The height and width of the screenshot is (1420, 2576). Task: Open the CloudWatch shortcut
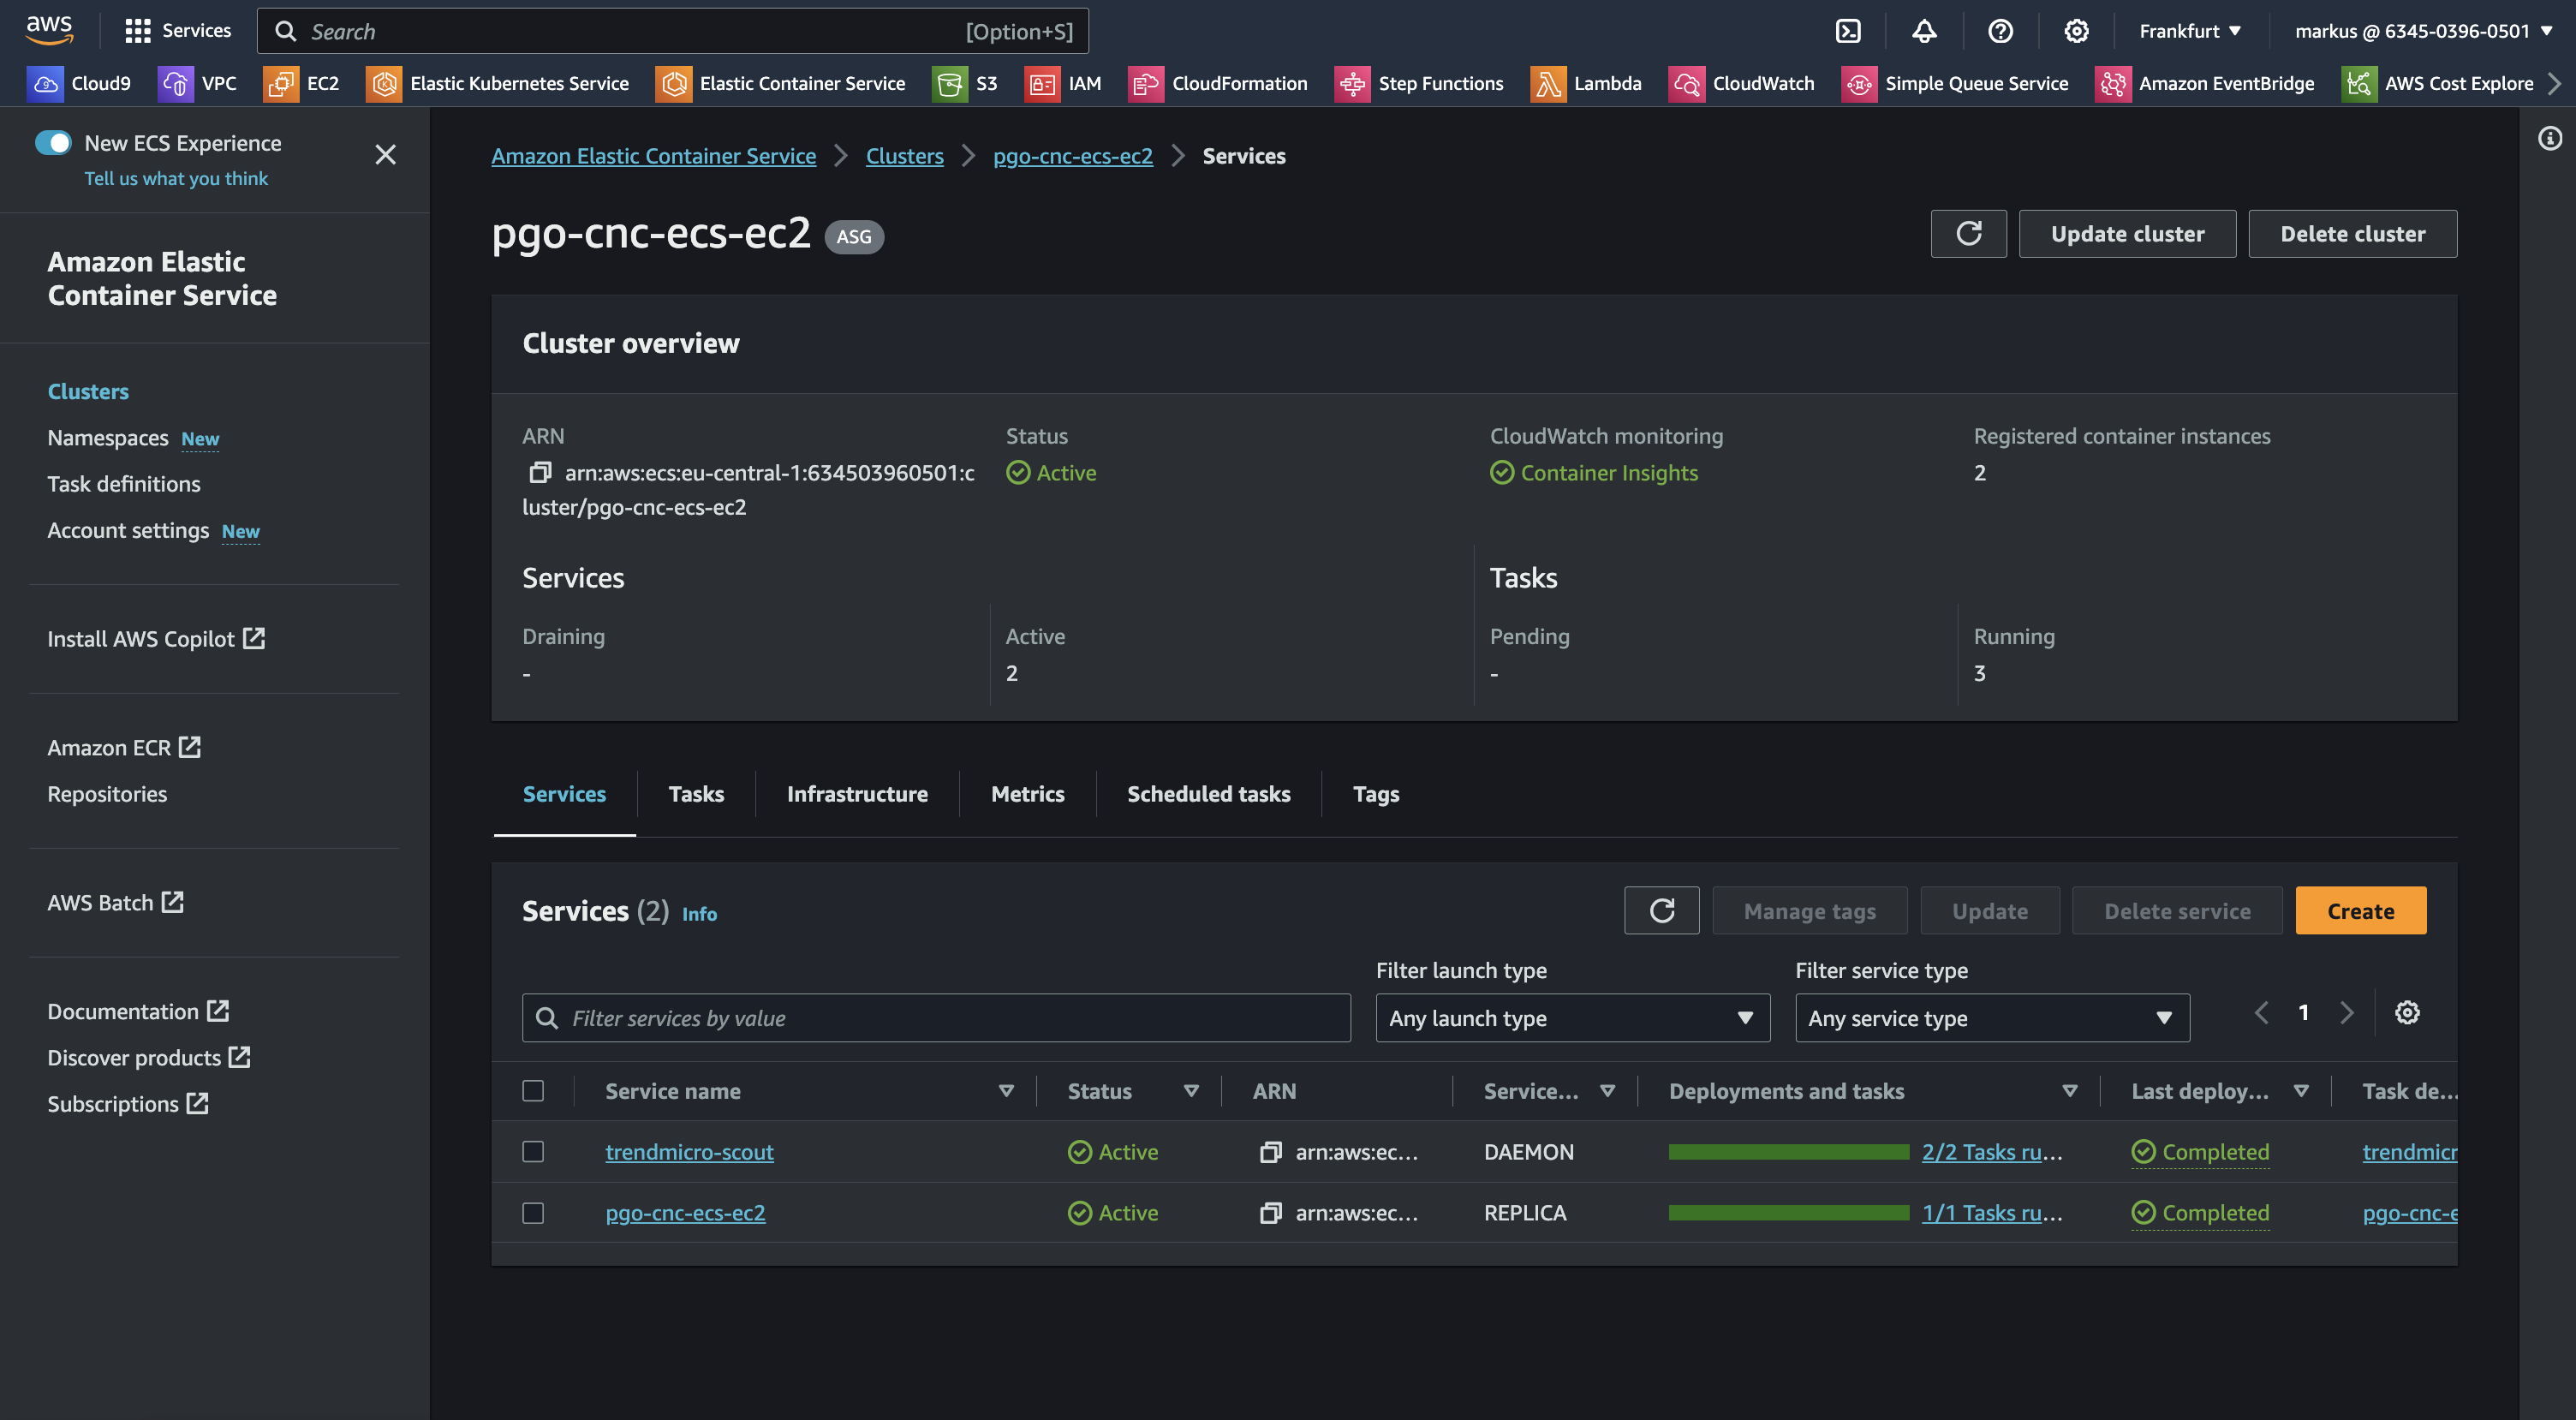[x=1741, y=83]
